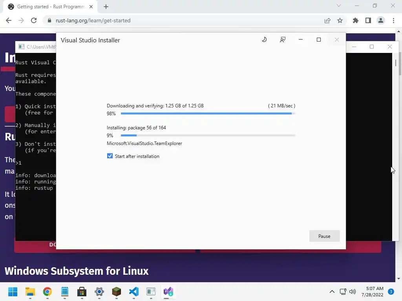Open Chrome extensions puzzle icon
Screen dimensions: 402x301
click(x=356, y=20)
